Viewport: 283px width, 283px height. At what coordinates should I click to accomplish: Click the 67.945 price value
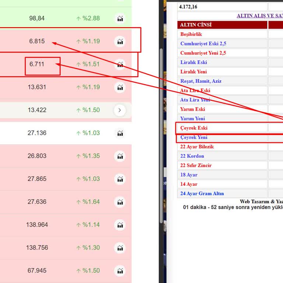click(x=37, y=270)
